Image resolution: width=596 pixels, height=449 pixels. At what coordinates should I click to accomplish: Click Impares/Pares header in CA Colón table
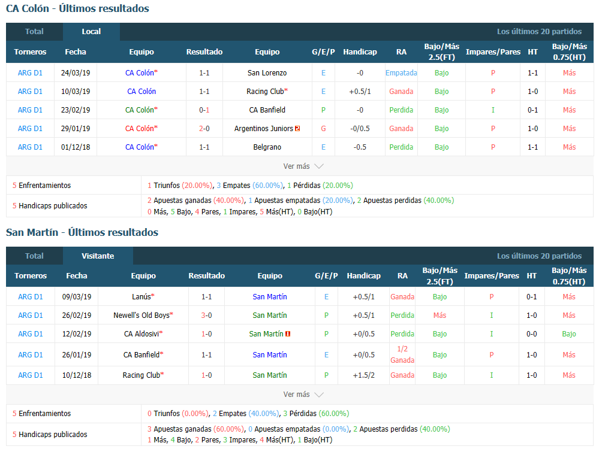click(x=493, y=52)
